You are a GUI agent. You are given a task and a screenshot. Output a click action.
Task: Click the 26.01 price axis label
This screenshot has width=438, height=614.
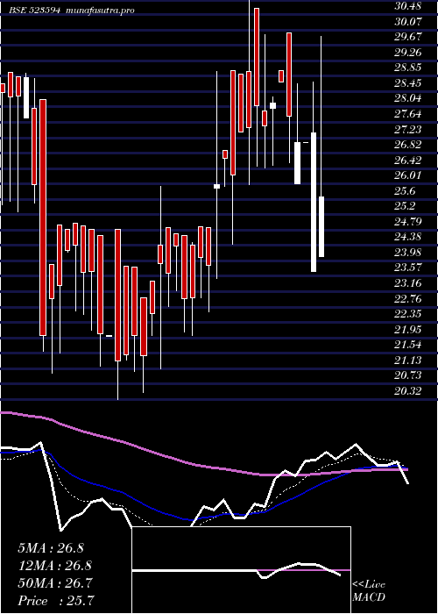coord(407,175)
